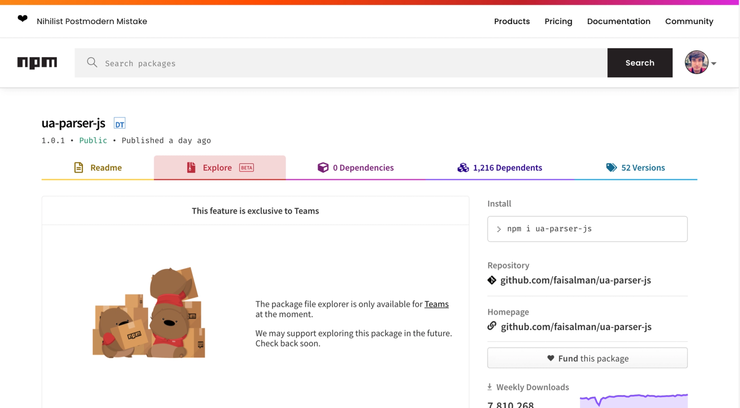Copy the npm i ua-parser-js command

pos(587,229)
